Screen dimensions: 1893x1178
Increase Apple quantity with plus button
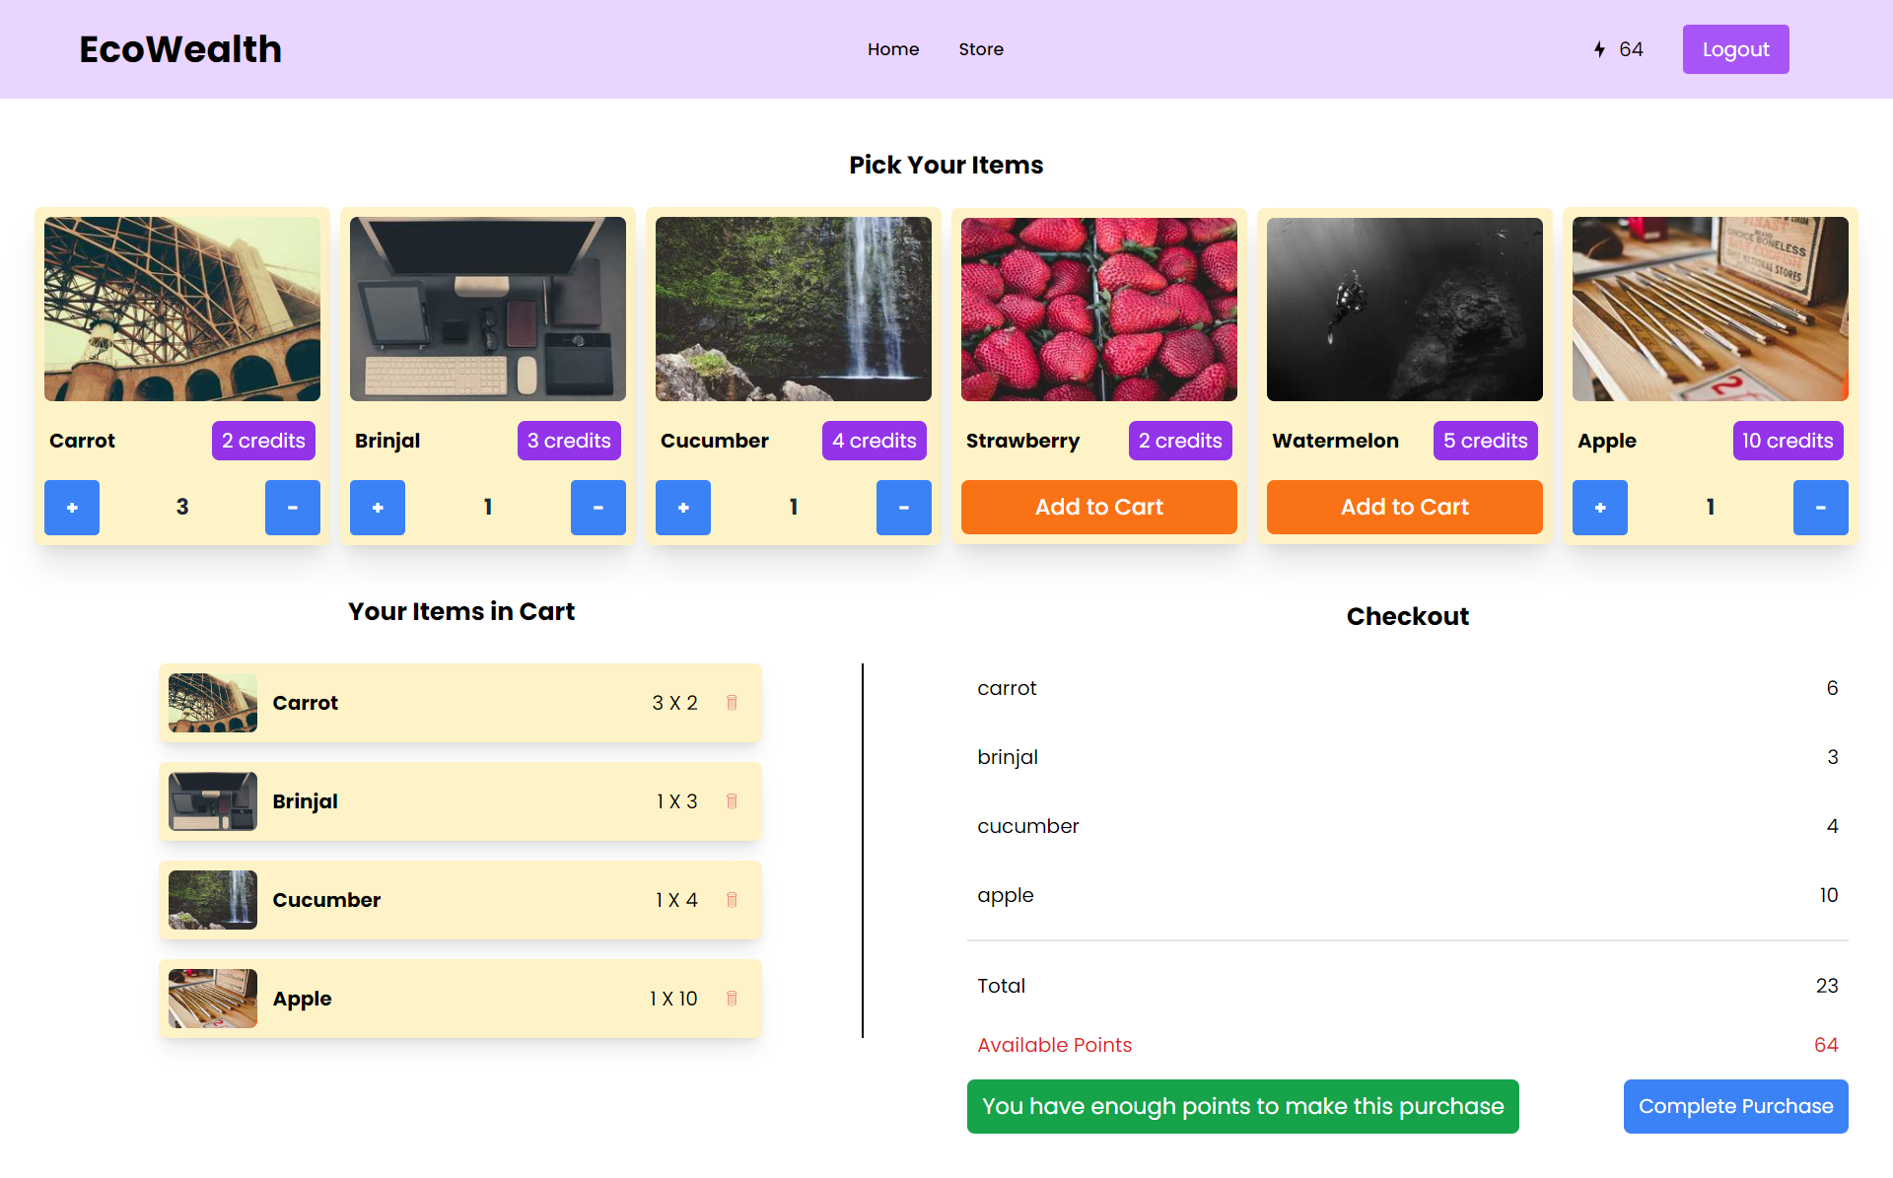(x=1599, y=508)
